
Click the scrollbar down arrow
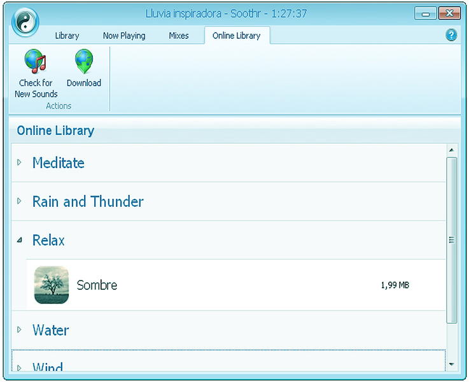coord(451,364)
